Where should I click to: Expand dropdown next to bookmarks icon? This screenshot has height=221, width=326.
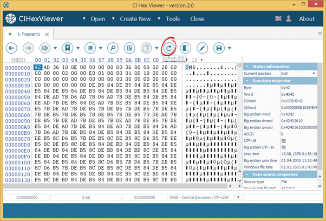coord(78,48)
